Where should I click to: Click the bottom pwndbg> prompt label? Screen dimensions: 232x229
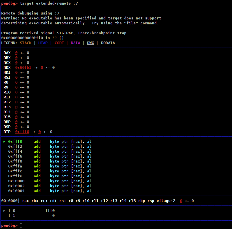[x=9, y=226]
